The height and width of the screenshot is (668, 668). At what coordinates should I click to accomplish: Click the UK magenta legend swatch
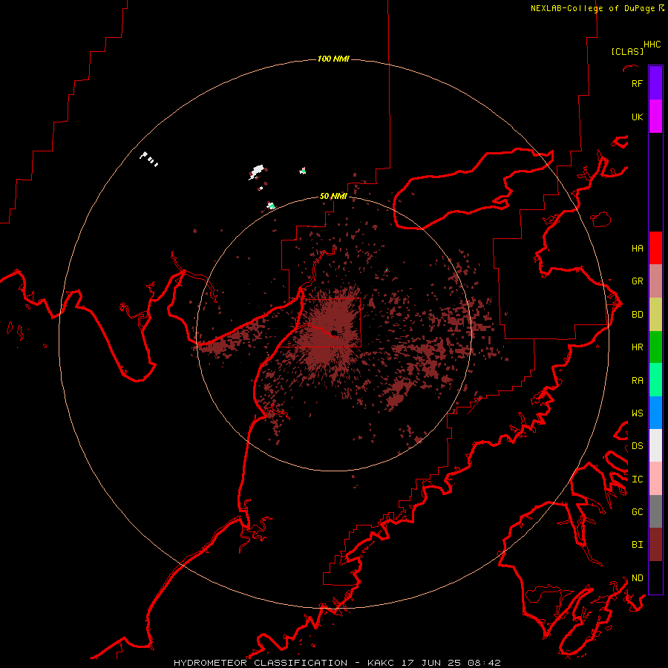click(655, 117)
